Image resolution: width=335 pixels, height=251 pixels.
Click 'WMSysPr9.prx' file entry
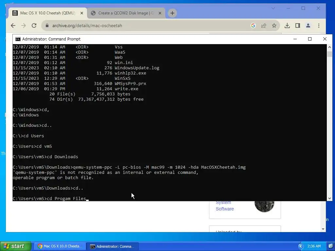(130, 83)
